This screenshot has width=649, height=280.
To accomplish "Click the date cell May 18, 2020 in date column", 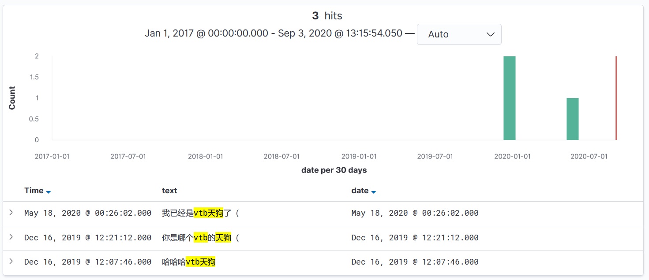I will pos(415,213).
